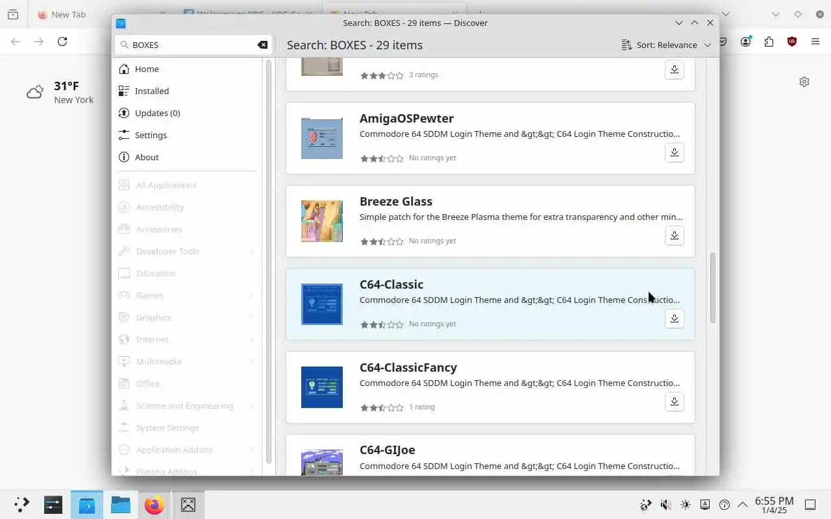
Task: Click Discover taskbar icon
Action: (x=87, y=504)
